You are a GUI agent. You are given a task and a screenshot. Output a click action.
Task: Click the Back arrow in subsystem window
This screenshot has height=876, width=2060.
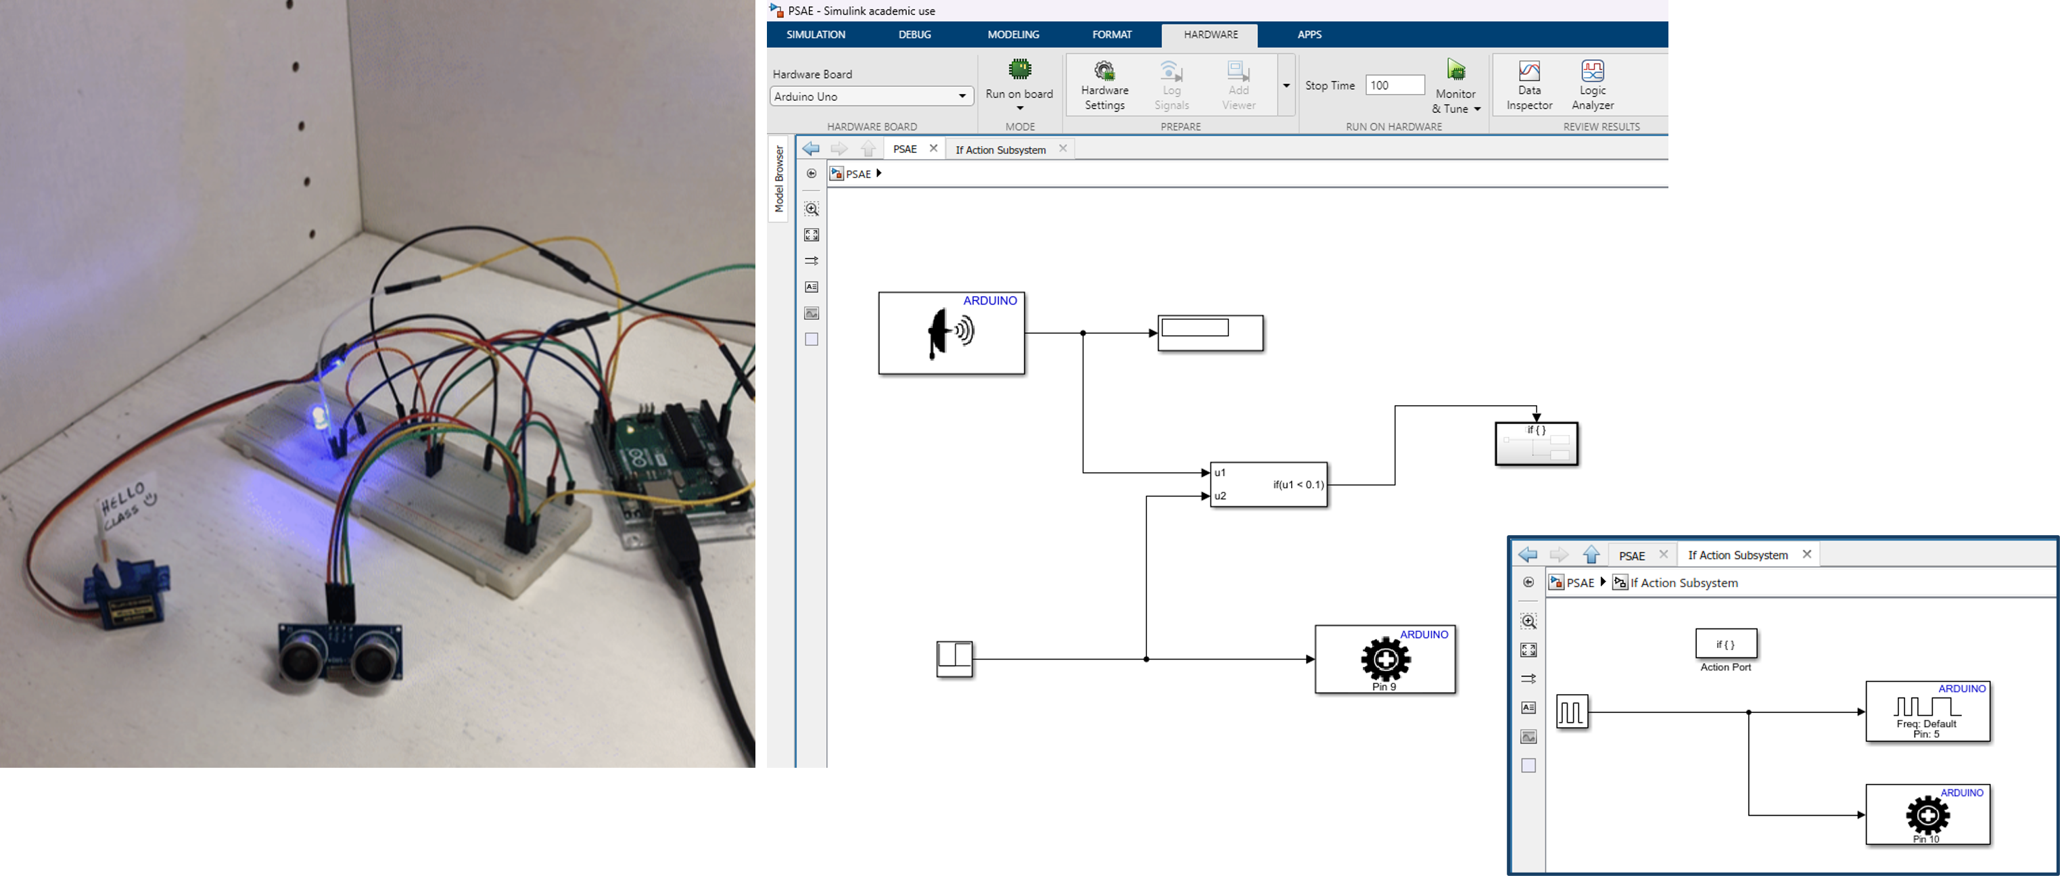tap(1527, 553)
